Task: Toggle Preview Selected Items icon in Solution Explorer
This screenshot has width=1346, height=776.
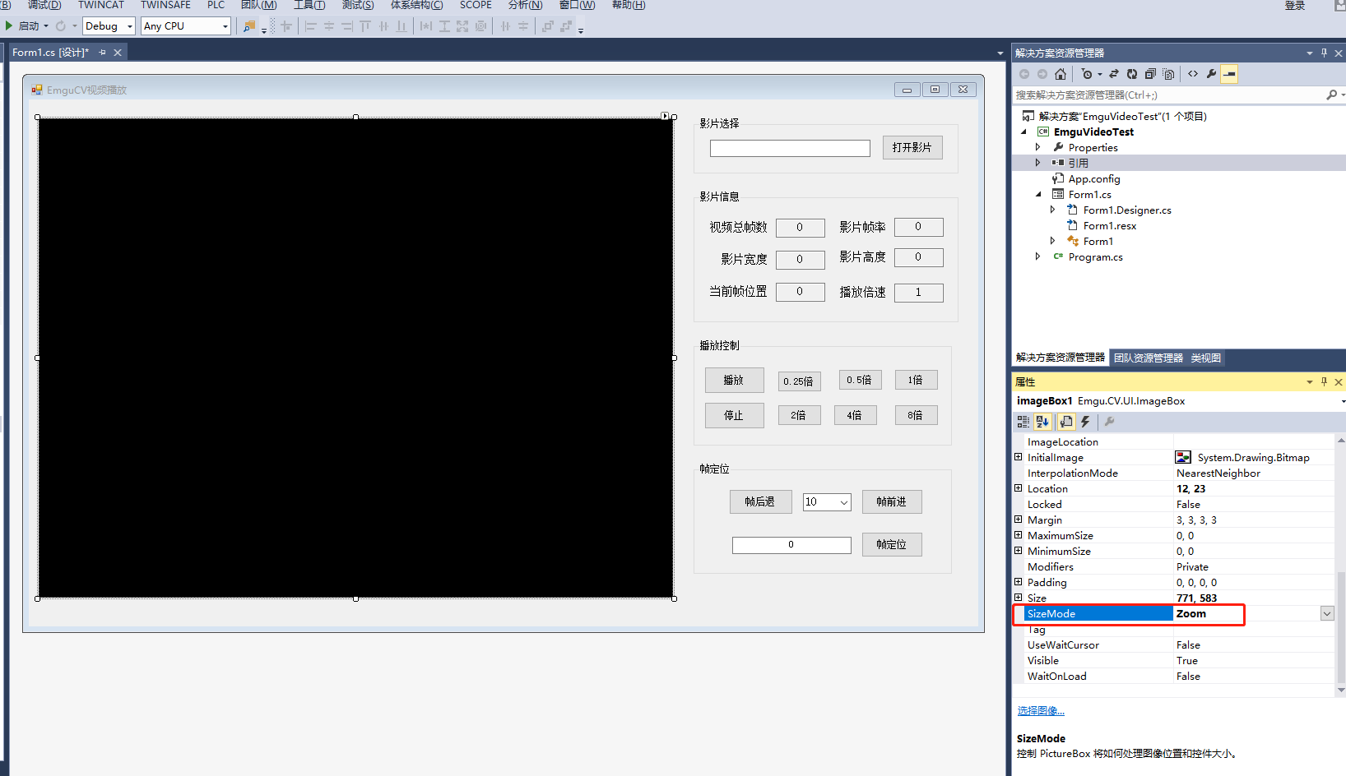Action: (1229, 74)
